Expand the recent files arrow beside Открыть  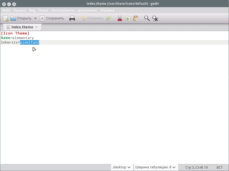tap(35, 18)
